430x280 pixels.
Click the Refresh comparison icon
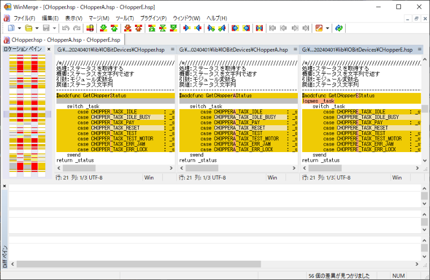tap(339, 28)
